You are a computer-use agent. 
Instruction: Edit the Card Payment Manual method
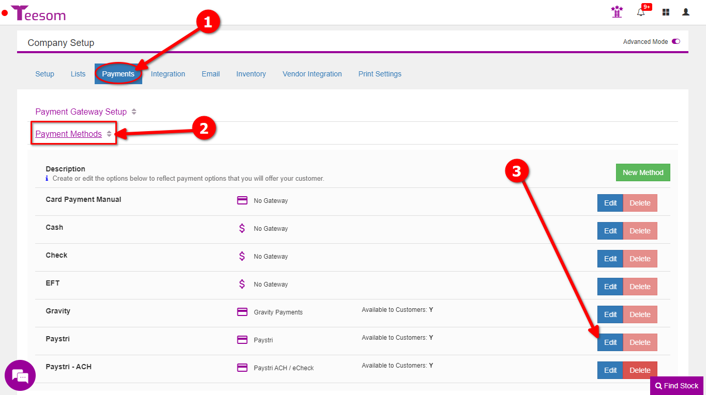click(x=610, y=203)
